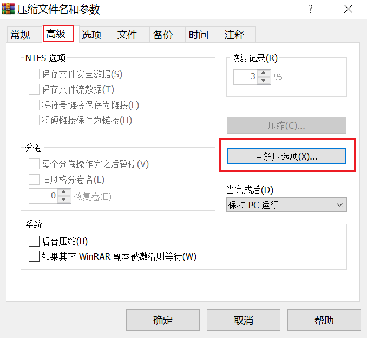The width and height of the screenshot is (367, 338).
Task: Click the question mark help icon
Action: click(x=310, y=9)
